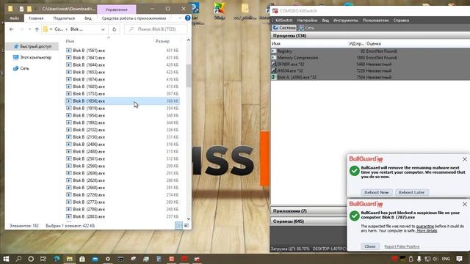This screenshot has width=470, height=264.
Task: Click the file list scroll down arrow
Action: 189,219
